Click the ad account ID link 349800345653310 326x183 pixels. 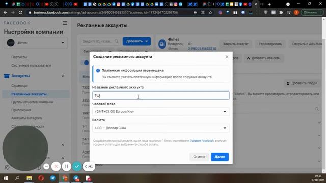pyautogui.click(x=202, y=49)
